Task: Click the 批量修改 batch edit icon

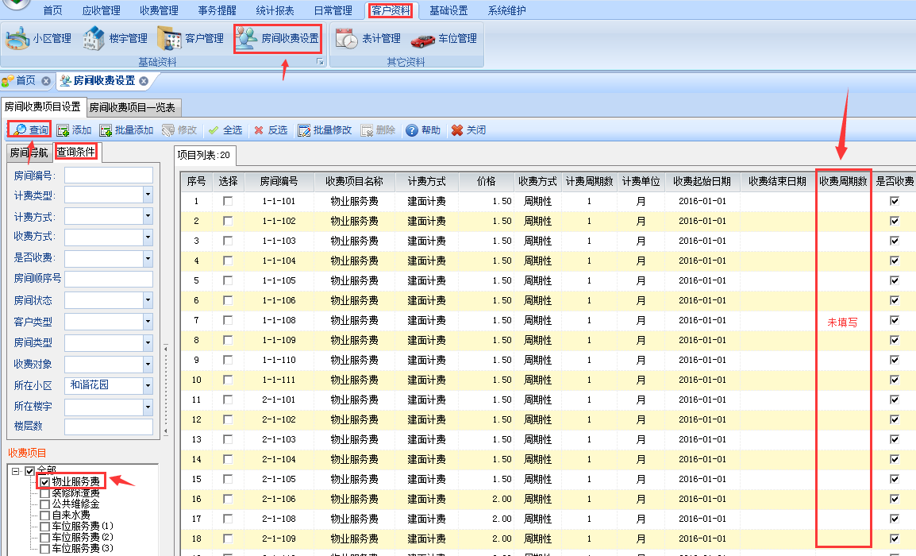Action: click(x=304, y=129)
